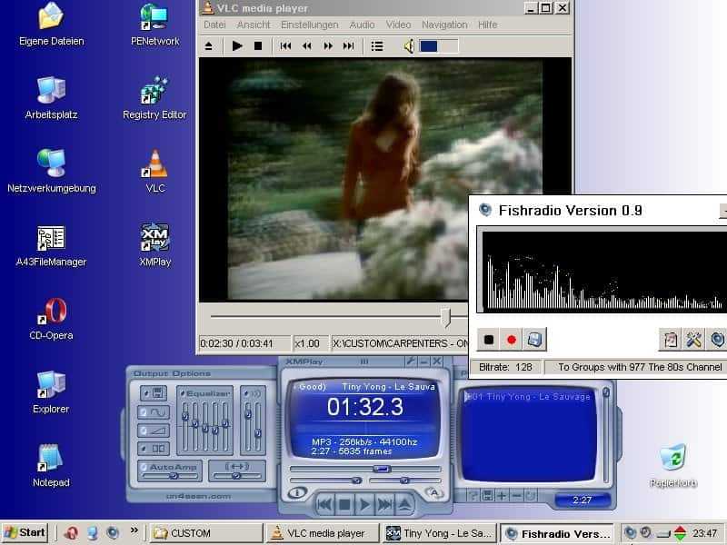Expand the quick launch overflow chevron

coord(134,530)
